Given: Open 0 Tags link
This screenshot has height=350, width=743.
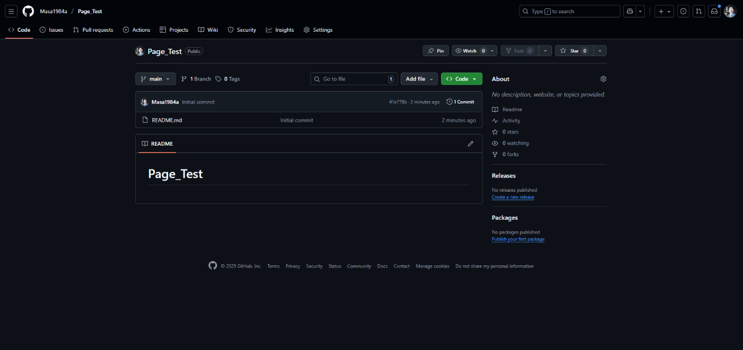Looking at the screenshot, I should [228, 79].
